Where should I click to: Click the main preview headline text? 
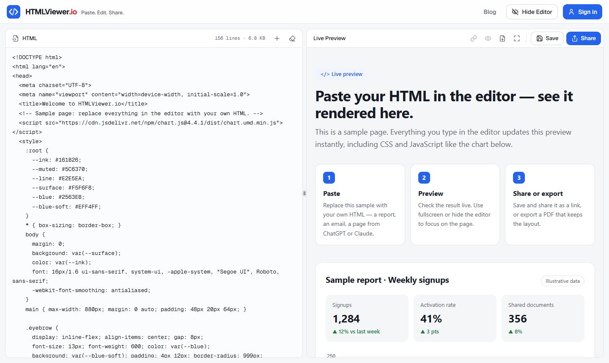(x=444, y=105)
